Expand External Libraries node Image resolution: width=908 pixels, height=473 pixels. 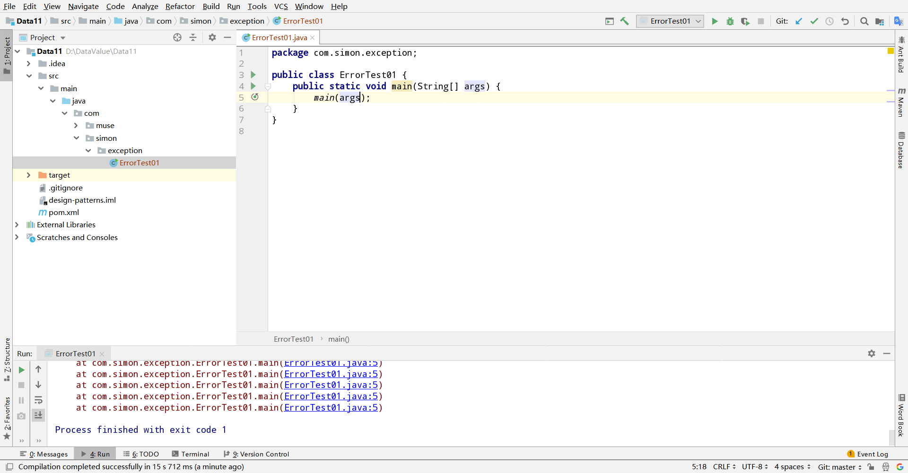[x=17, y=224]
